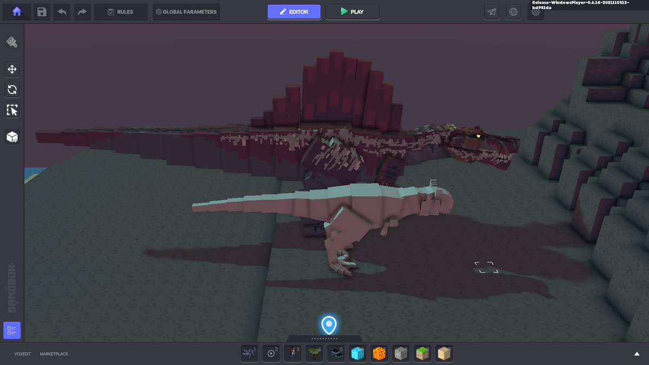
Task: Toggle the list panel button at bottom left
Action: pyautogui.click(x=12, y=330)
